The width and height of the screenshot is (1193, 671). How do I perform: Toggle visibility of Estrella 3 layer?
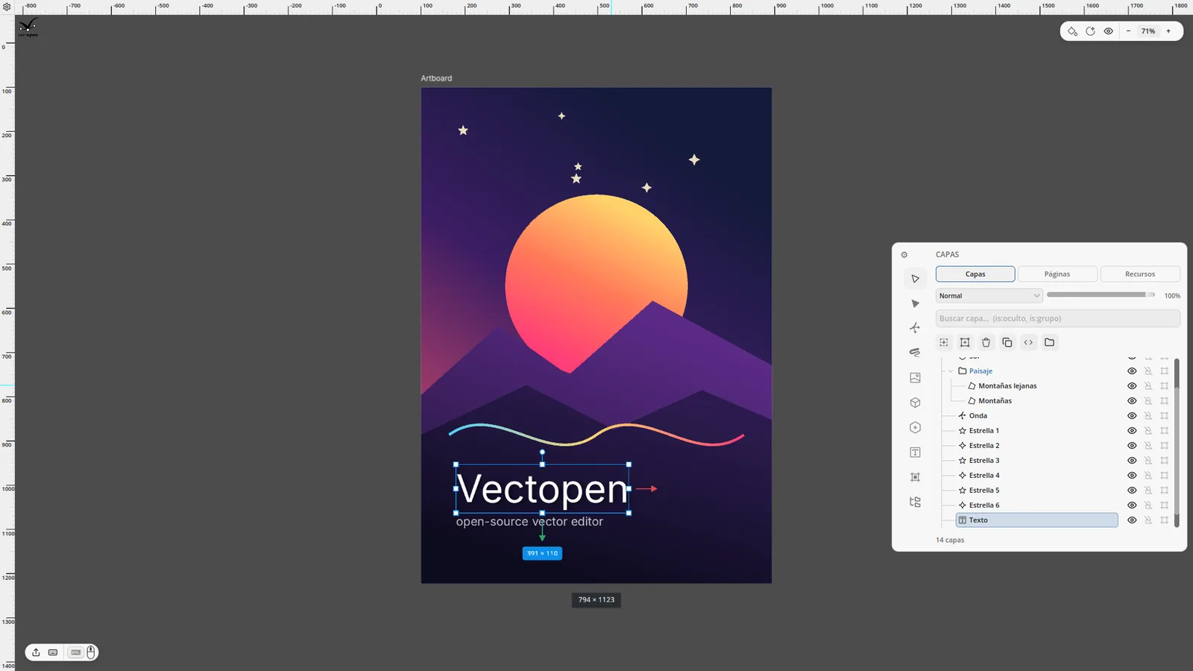(x=1132, y=461)
